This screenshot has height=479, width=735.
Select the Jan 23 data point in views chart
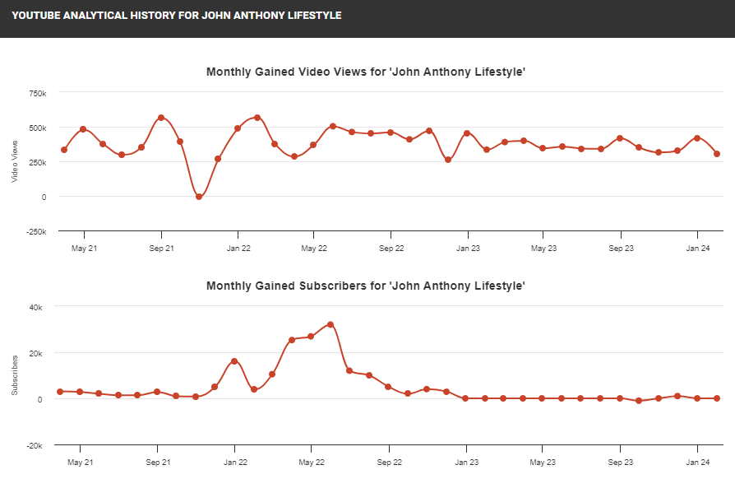[x=467, y=133]
